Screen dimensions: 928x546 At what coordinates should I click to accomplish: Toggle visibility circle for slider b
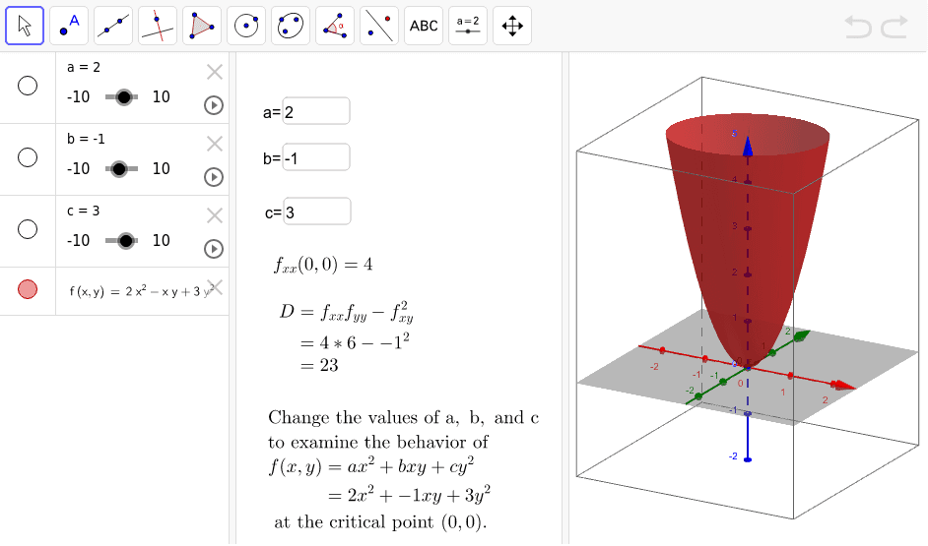28,157
